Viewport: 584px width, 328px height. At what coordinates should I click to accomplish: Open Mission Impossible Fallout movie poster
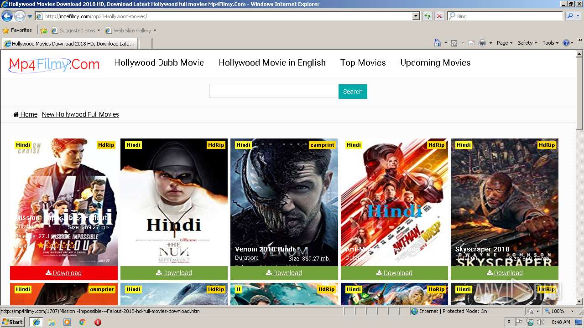pos(64,202)
